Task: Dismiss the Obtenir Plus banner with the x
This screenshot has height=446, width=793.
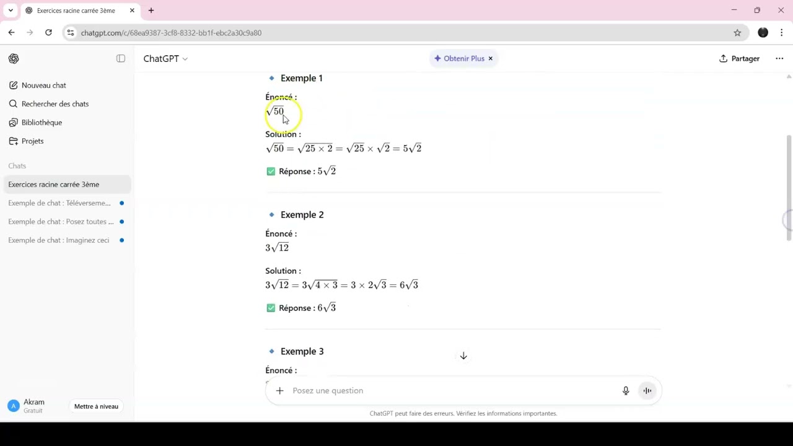Action: click(490, 58)
